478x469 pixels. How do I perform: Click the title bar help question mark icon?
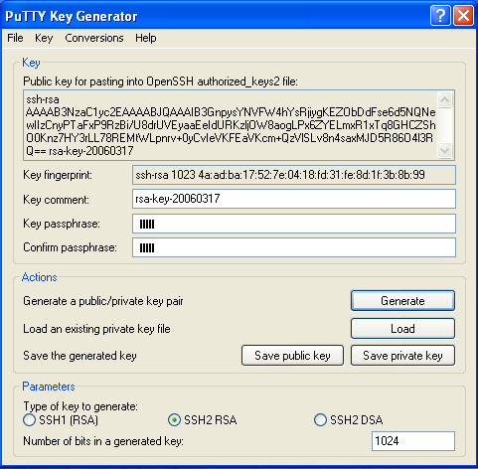pos(440,16)
